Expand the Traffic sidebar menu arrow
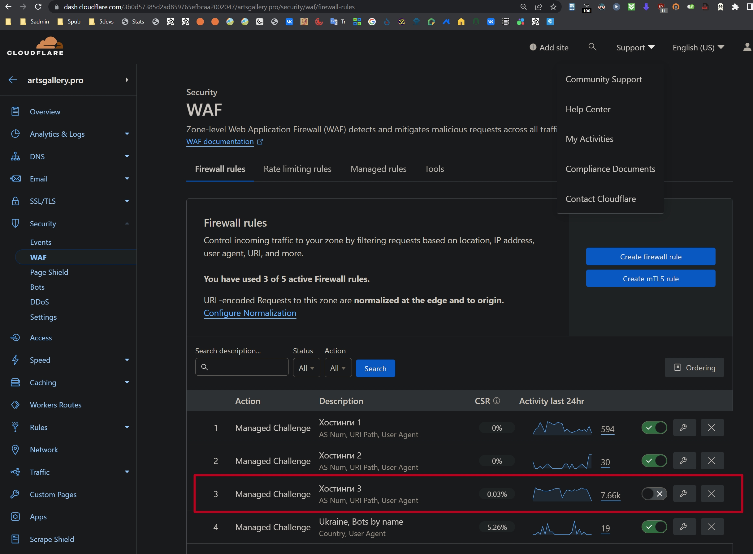 click(x=127, y=472)
